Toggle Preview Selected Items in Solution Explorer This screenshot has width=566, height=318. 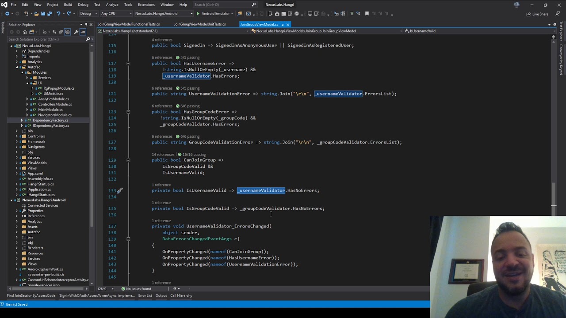click(x=83, y=32)
